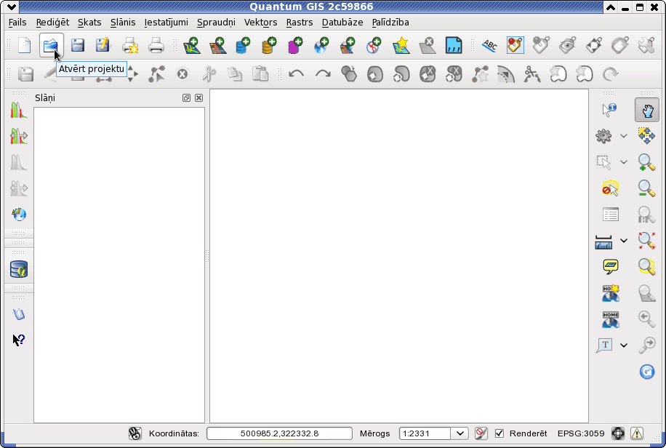
Task: Open the Iestatījumi menu
Action: tap(166, 22)
